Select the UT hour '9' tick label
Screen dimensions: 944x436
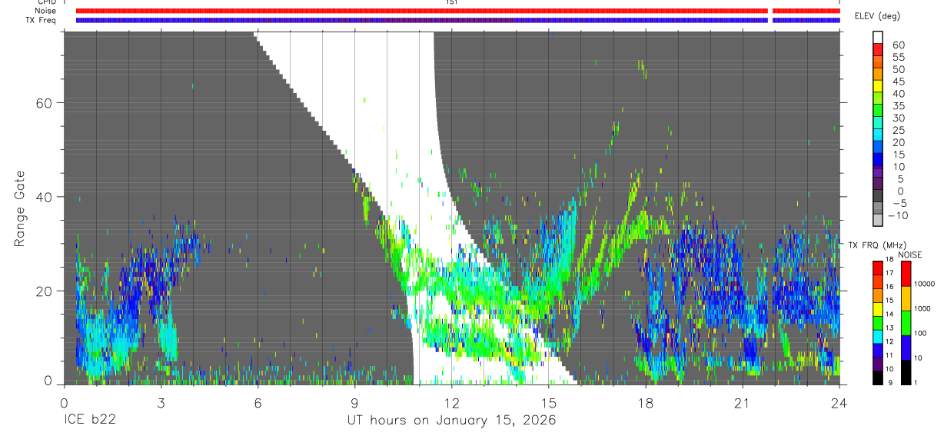click(354, 404)
